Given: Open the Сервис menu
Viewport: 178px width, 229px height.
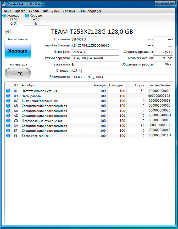Looking at the screenshot, I should point(34,11).
